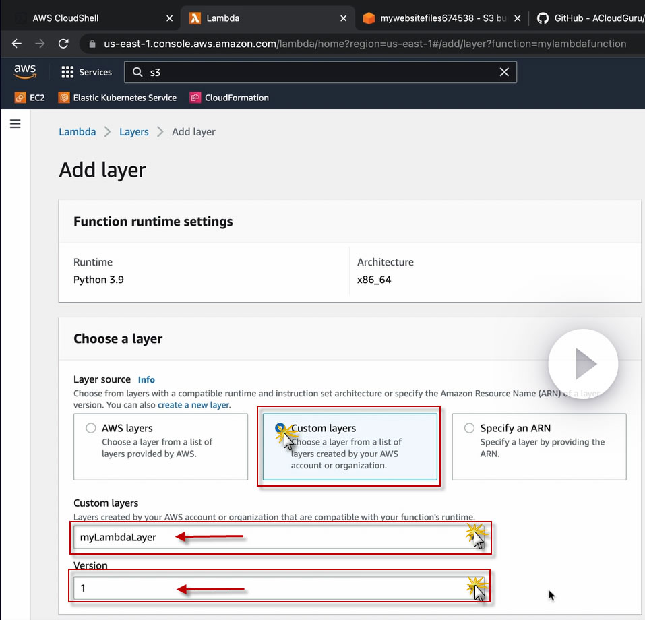Viewport: 645px width, 620px height.
Task: Open the GitHub ACloudGuru browser tab
Action: pyautogui.click(x=590, y=18)
